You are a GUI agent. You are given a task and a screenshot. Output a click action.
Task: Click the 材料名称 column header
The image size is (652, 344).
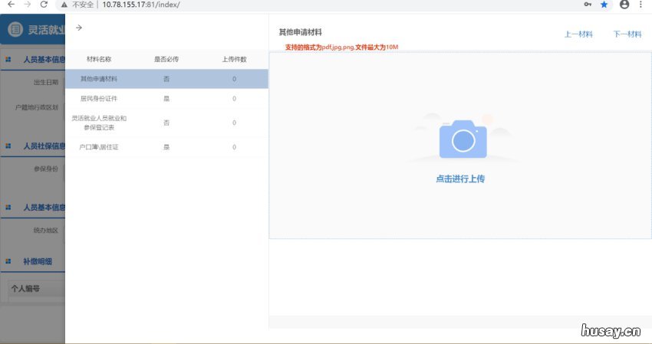coord(99,59)
